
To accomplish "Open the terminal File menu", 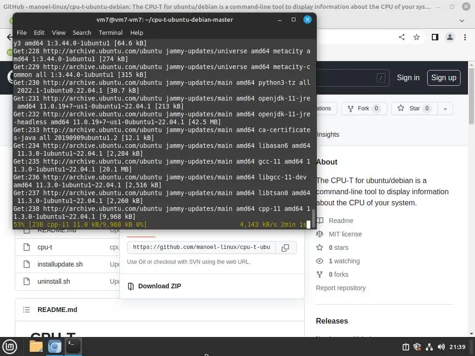I will pos(21,33).
